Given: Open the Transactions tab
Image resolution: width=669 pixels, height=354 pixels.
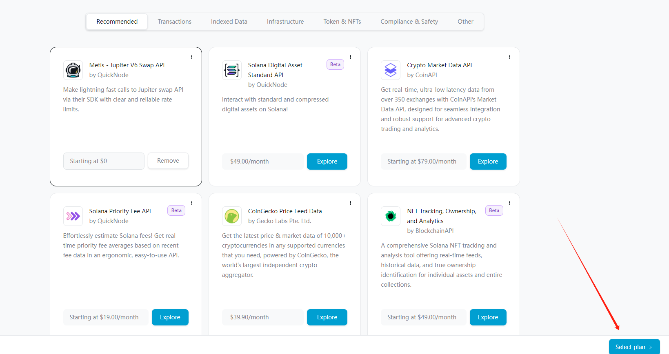Looking at the screenshot, I should tap(175, 22).
